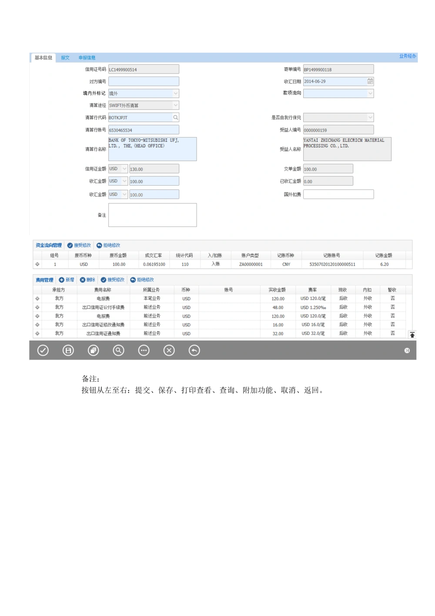Switch to the 报文 tab

coord(65,57)
